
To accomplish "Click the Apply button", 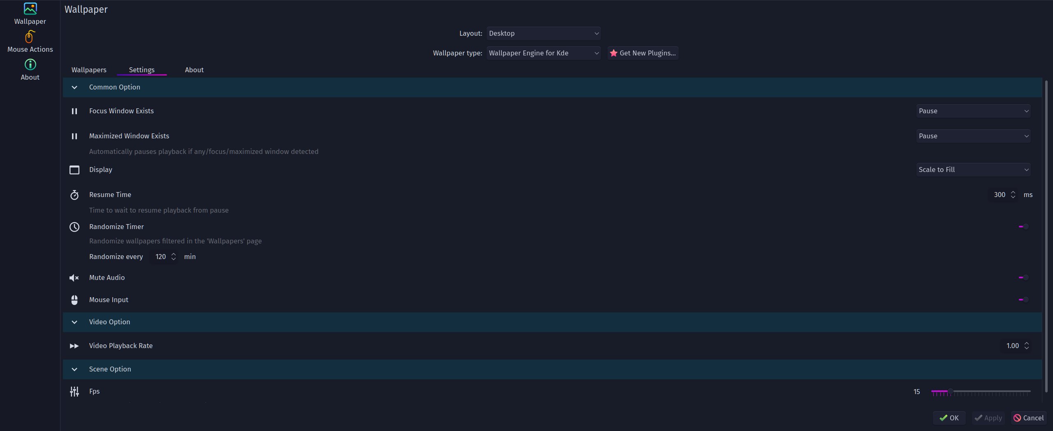I will click(988, 418).
